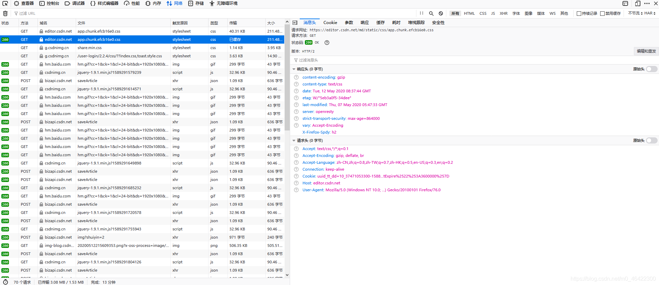Screen dimensions: 659x285
Task: Open help for Host request header
Action: tap(296, 183)
